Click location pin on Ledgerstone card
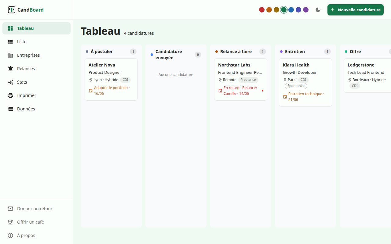This screenshot has width=391, height=244. point(349,80)
